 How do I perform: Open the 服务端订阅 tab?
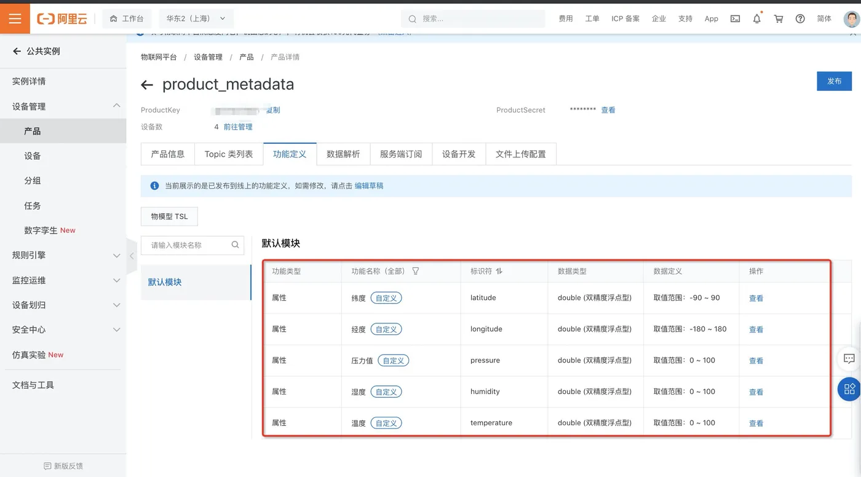coord(401,154)
